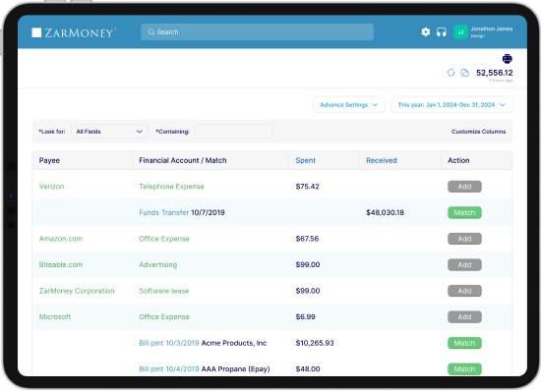Click the circular refresh icon

click(x=451, y=73)
